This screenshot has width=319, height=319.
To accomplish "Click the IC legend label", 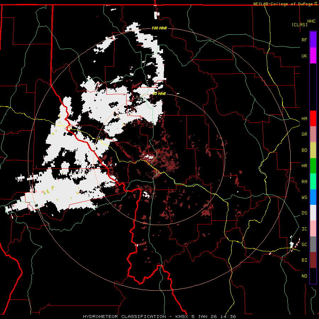I will [x=304, y=229].
